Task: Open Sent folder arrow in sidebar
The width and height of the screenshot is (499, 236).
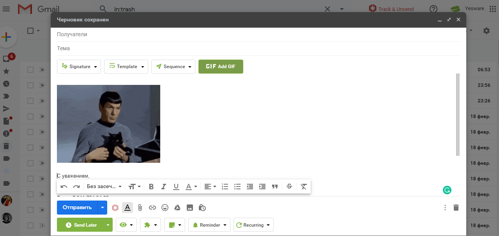Action: coord(6,109)
